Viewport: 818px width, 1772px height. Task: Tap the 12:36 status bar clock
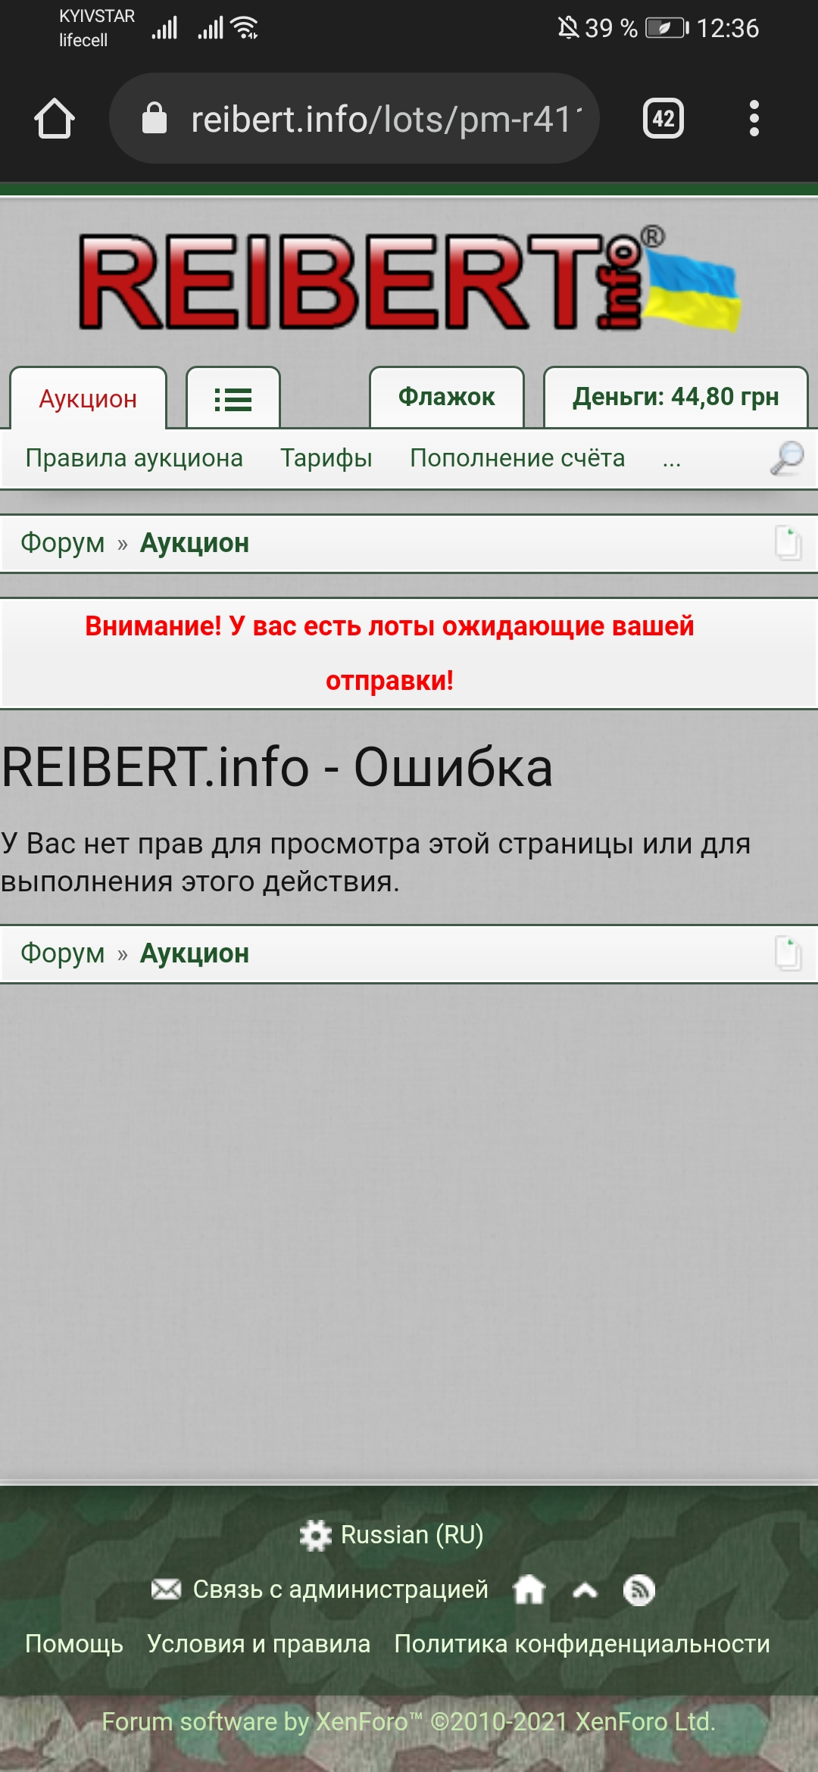coord(728,29)
